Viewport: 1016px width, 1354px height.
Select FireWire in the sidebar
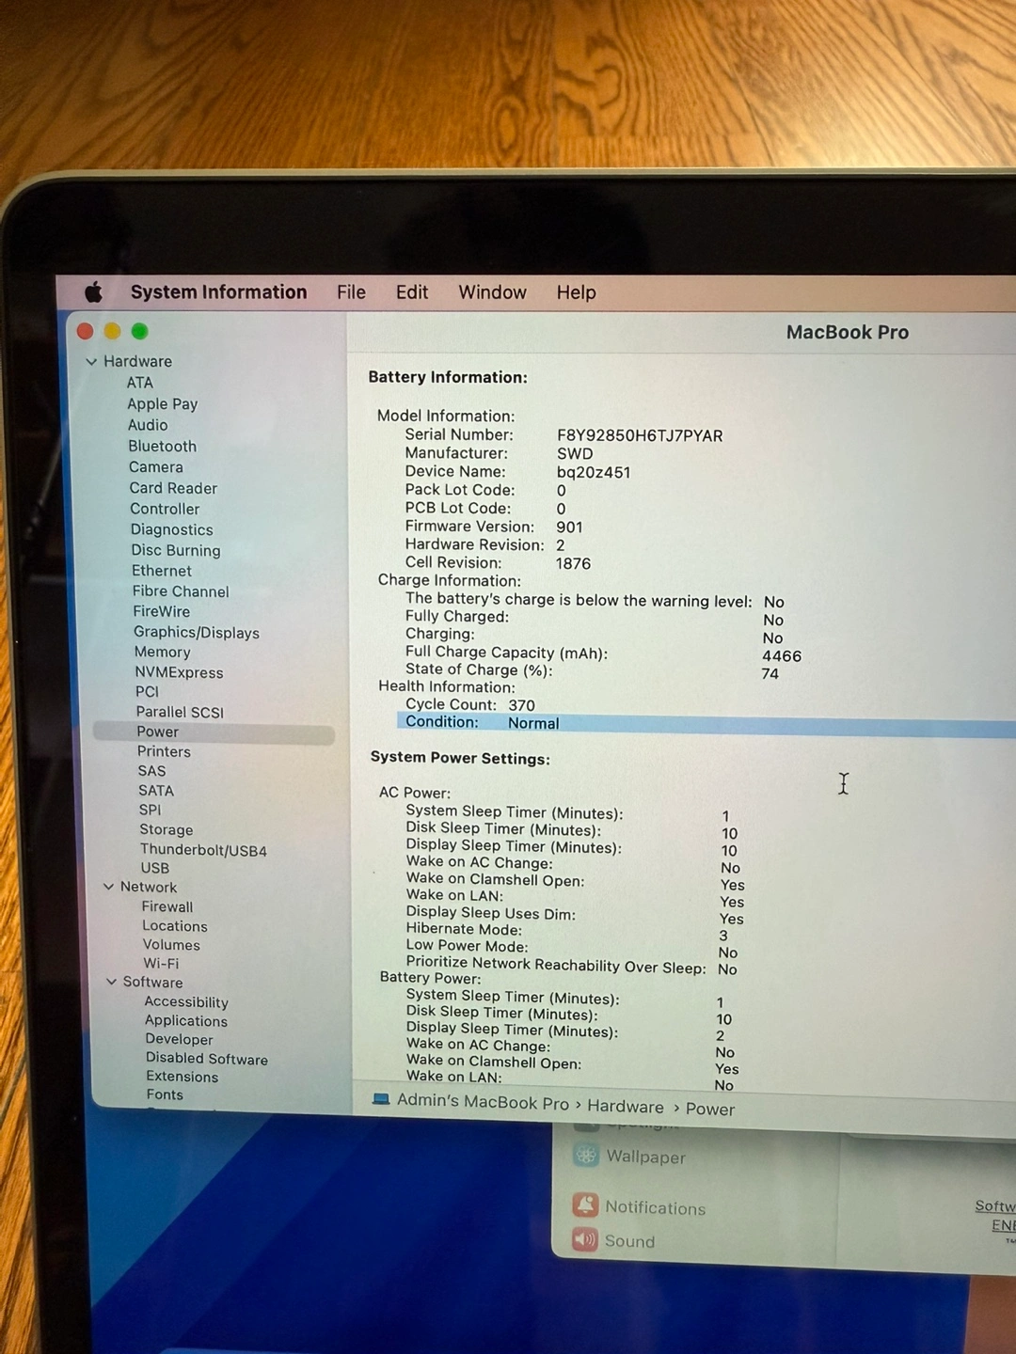[x=162, y=611]
